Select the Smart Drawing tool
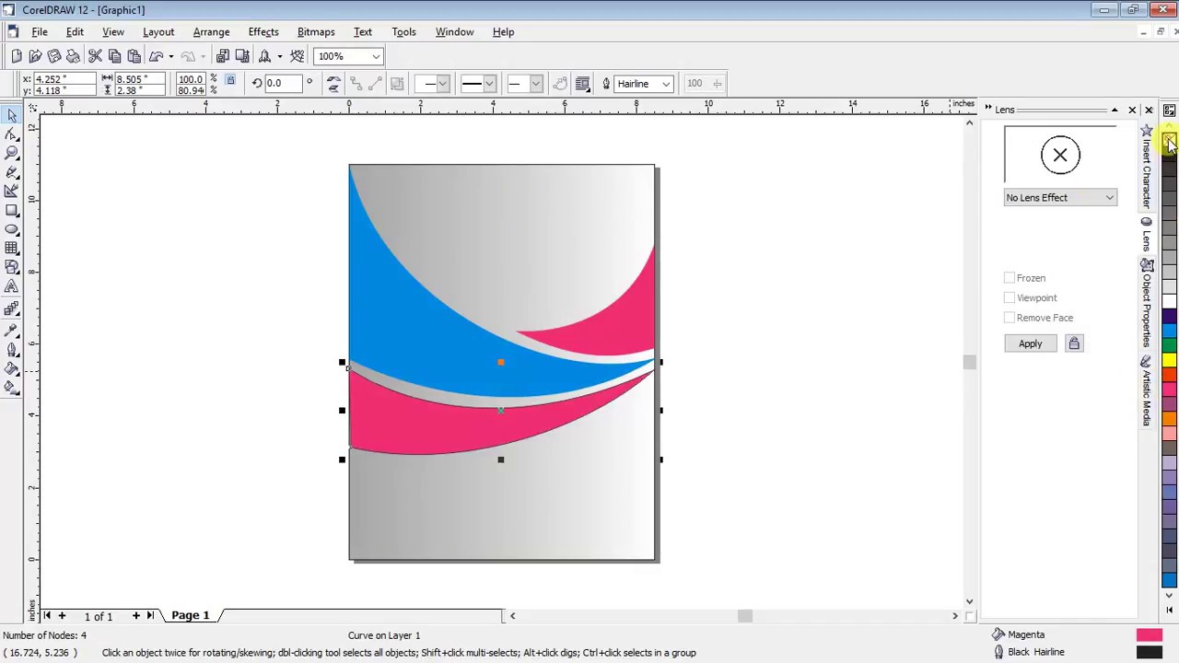1179x663 pixels. pyautogui.click(x=12, y=191)
